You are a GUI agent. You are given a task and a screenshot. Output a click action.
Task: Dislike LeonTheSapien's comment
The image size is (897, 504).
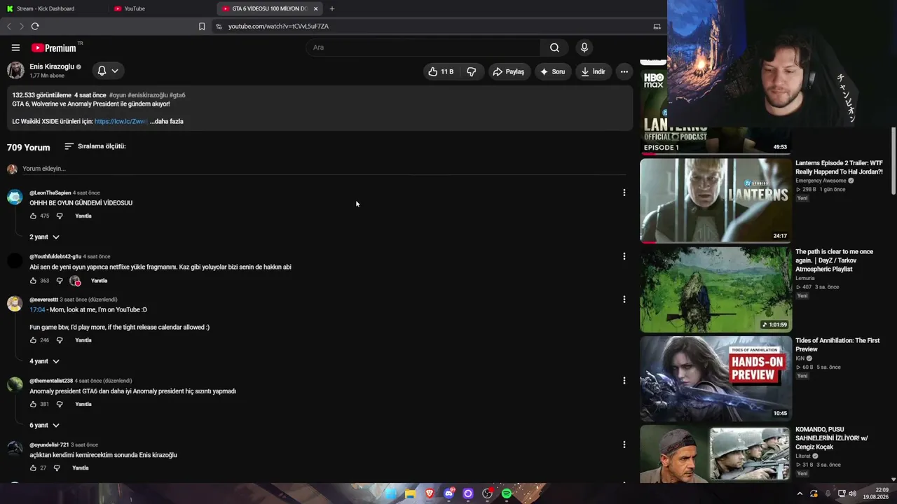(60, 216)
